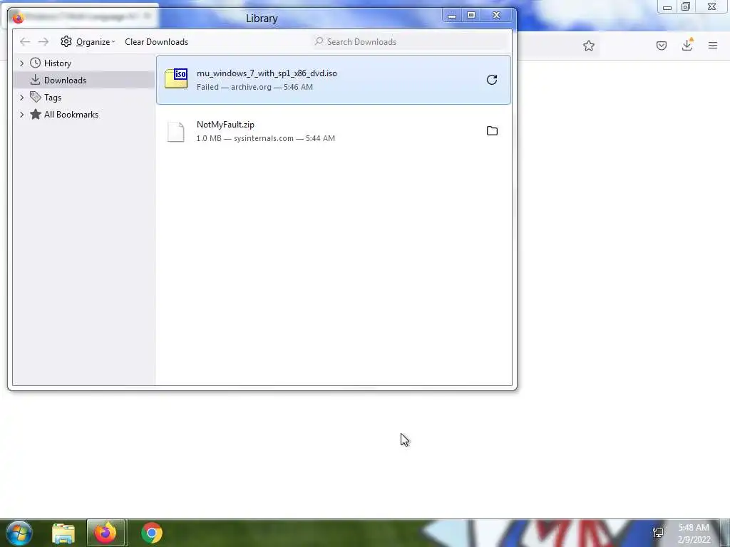Minimize the main Firefox window
Screen dimensions: 730x547
pos(667,7)
